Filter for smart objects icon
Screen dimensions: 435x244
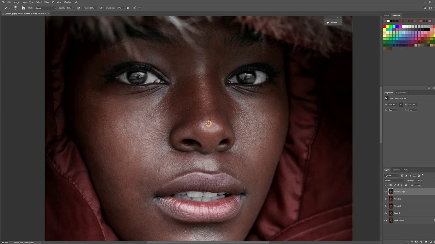point(419,176)
